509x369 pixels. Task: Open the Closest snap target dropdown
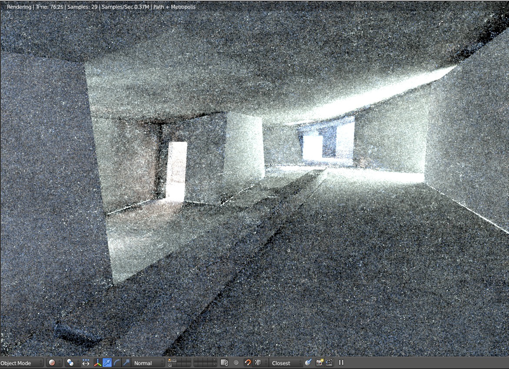click(x=286, y=363)
